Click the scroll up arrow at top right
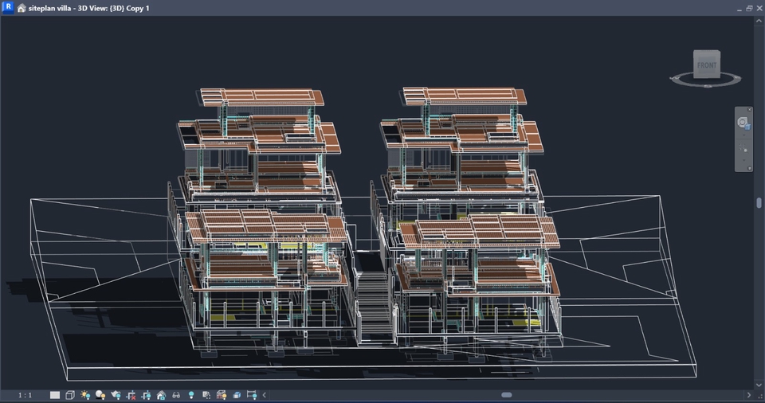 point(759,21)
